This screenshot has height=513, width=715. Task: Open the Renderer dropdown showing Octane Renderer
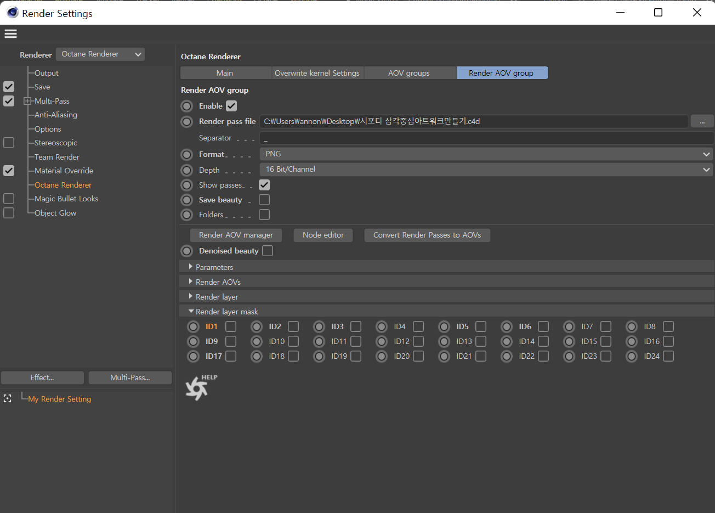pyautogui.click(x=100, y=54)
